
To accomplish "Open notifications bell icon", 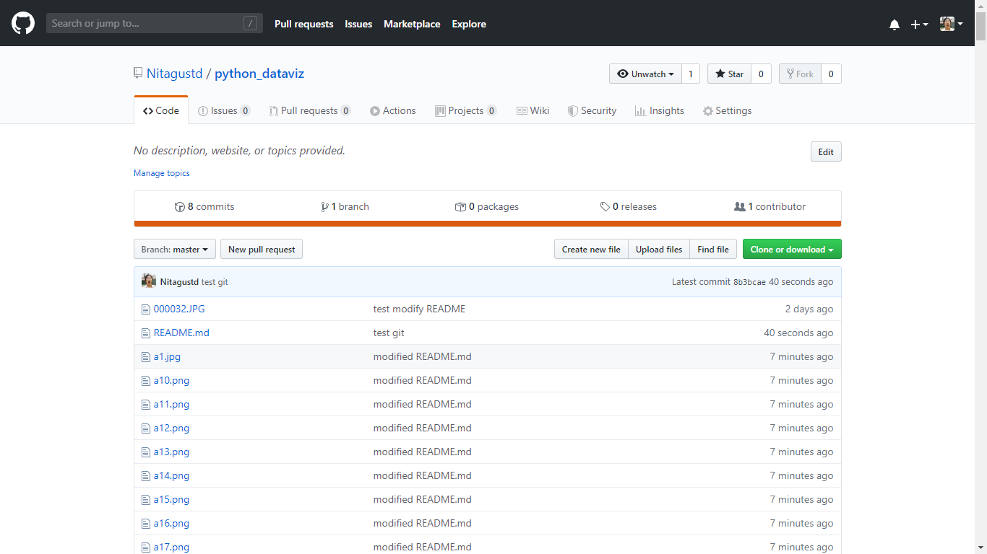I will pos(895,25).
